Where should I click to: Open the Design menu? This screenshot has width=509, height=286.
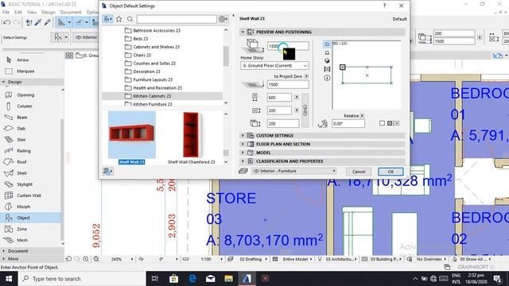coord(49,12)
